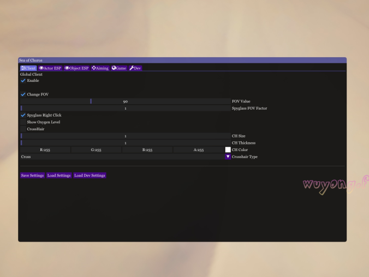This screenshot has width=369, height=277.
Task: Click the Sea of Choros title bar
Action: 182,60
